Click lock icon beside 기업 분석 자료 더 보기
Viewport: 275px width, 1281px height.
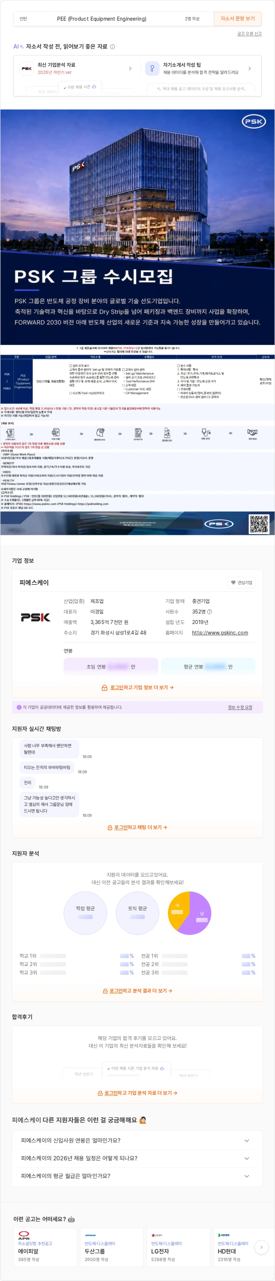click(x=100, y=1094)
